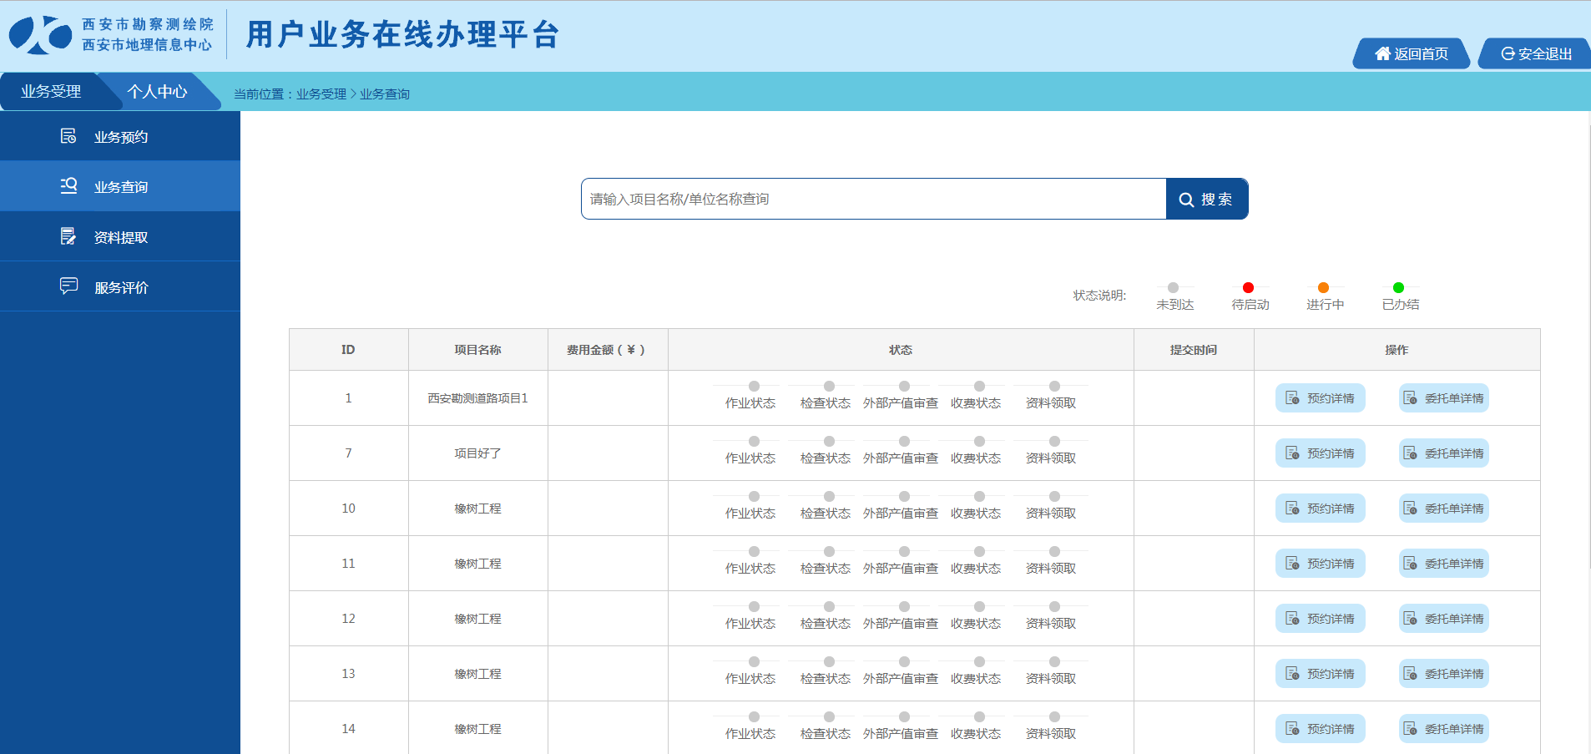
Task: Click the 搜索 button
Action: pos(1206,199)
